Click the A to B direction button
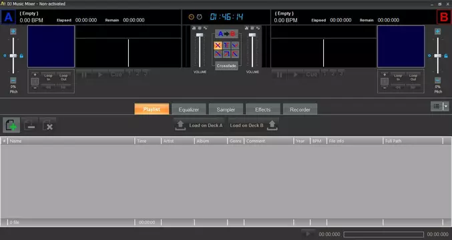This screenshot has height=240, width=452. coord(226,34)
